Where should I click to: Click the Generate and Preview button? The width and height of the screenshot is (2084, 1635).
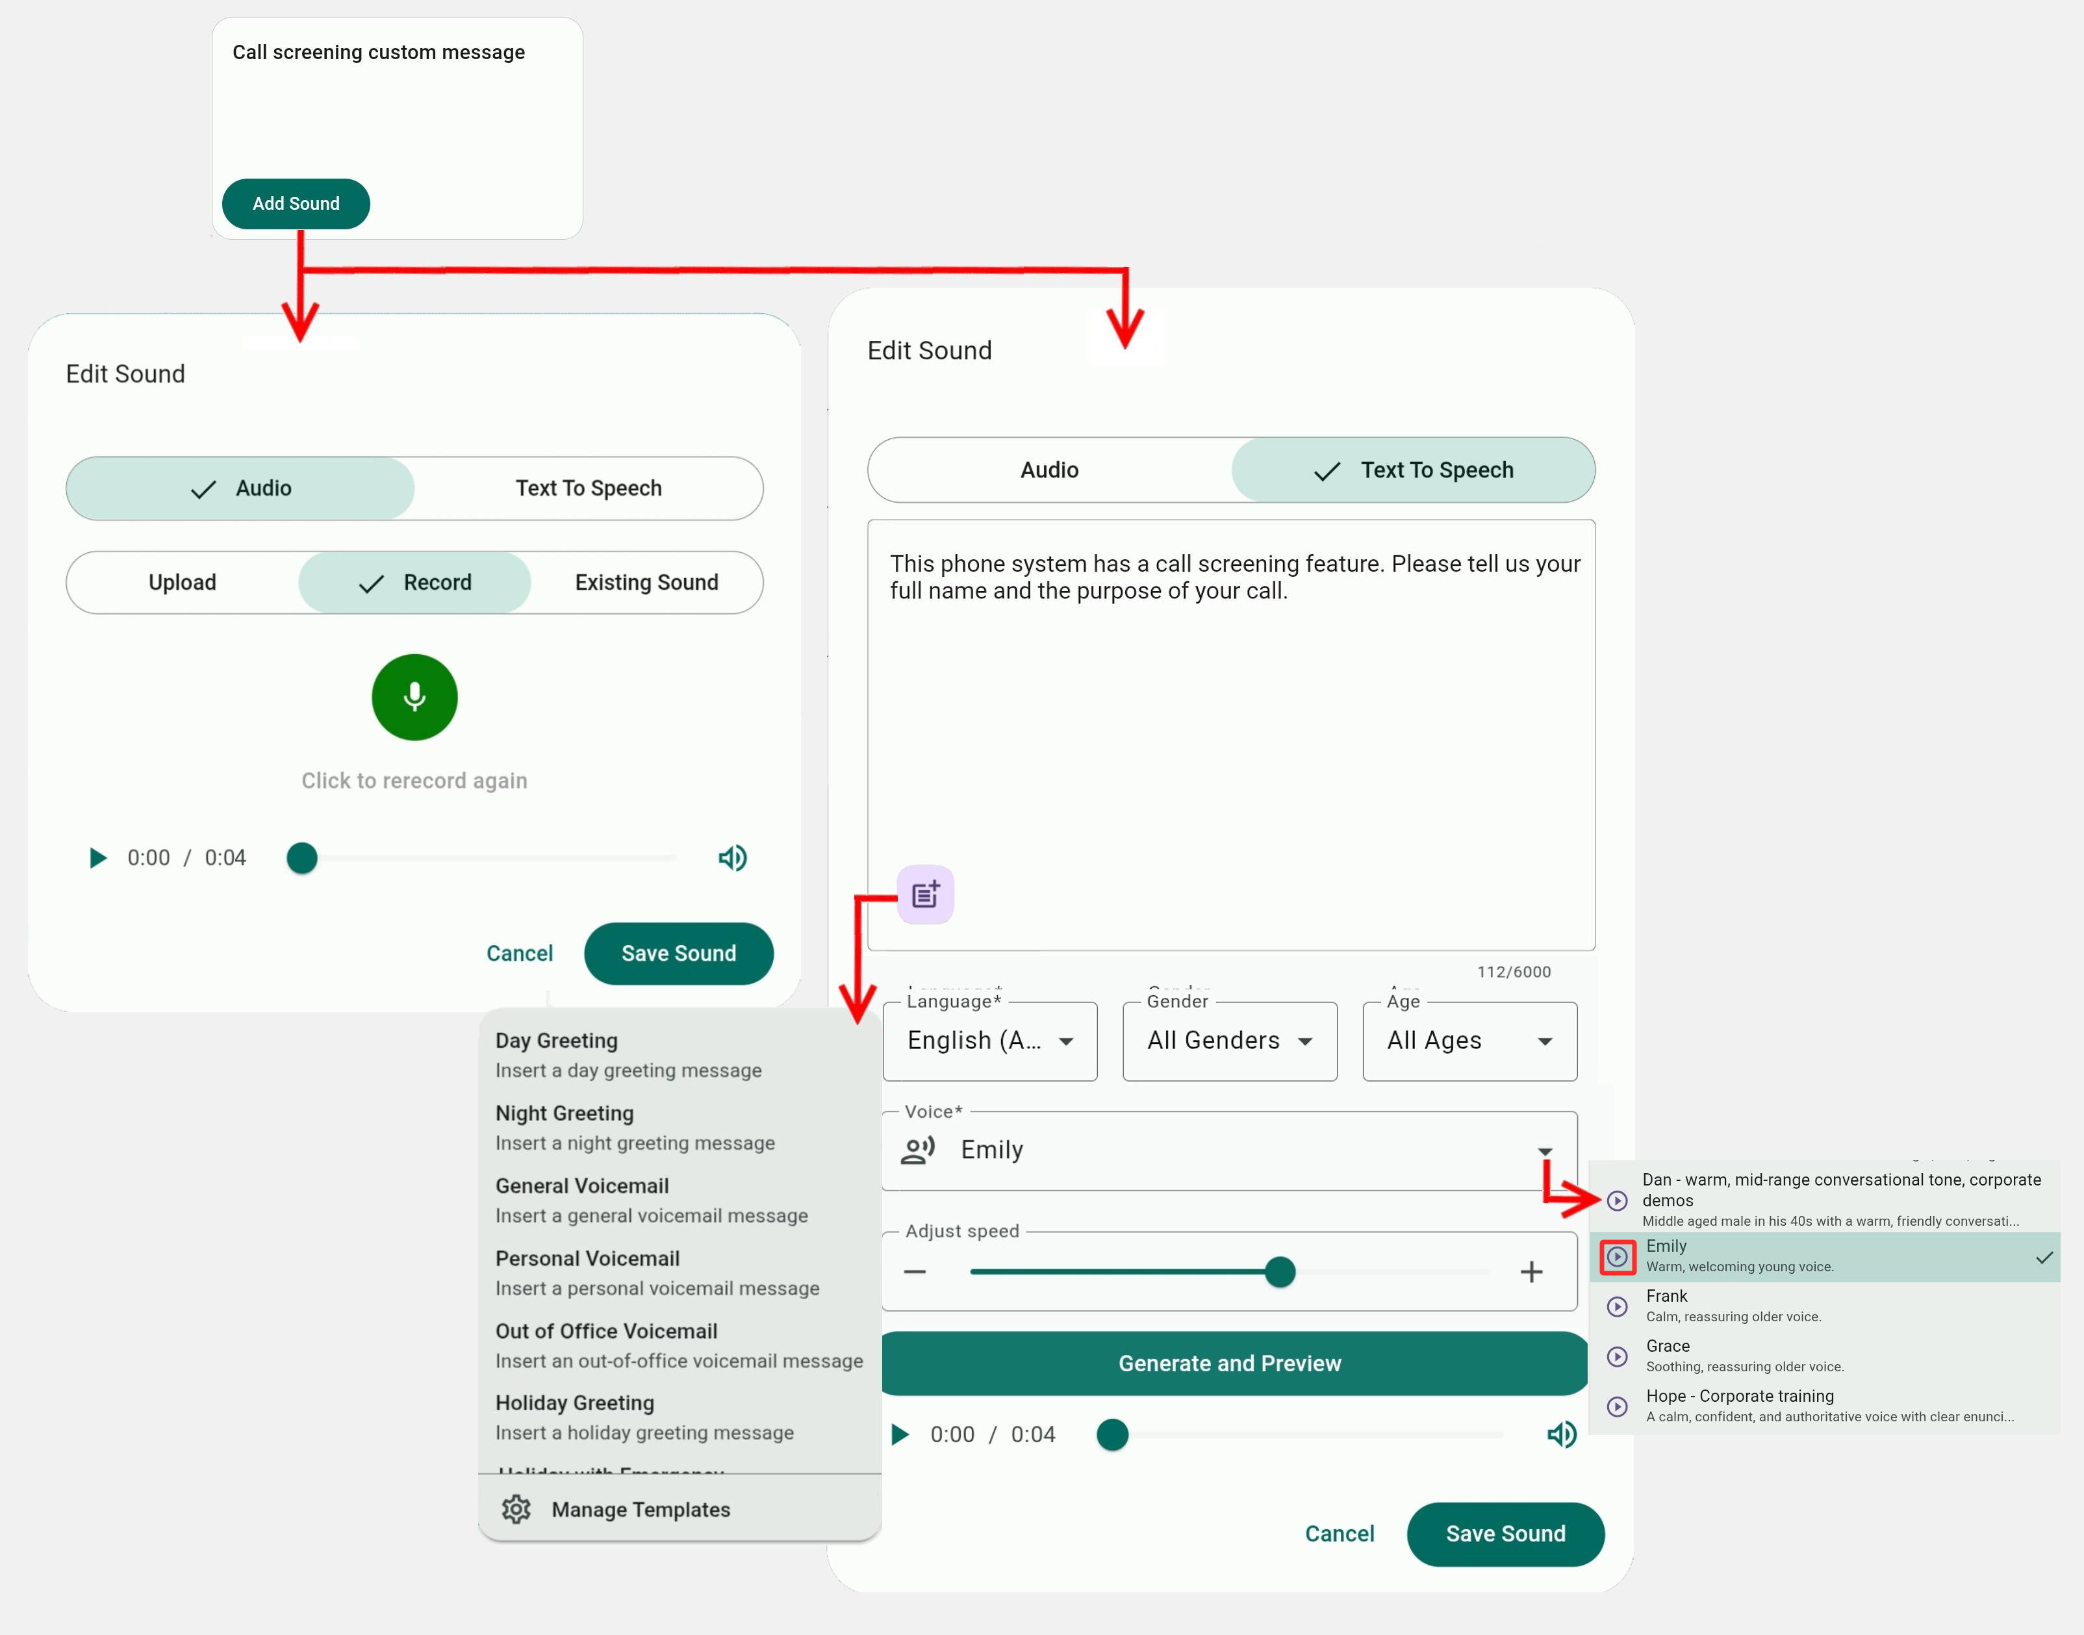click(x=1229, y=1363)
